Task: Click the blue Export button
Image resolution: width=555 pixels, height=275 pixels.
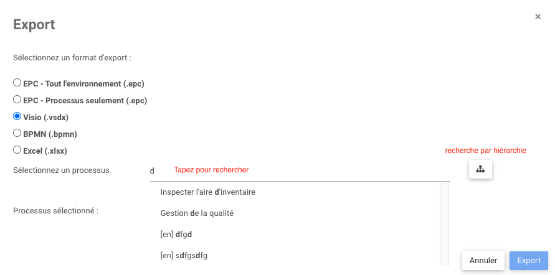Action: [x=528, y=261]
